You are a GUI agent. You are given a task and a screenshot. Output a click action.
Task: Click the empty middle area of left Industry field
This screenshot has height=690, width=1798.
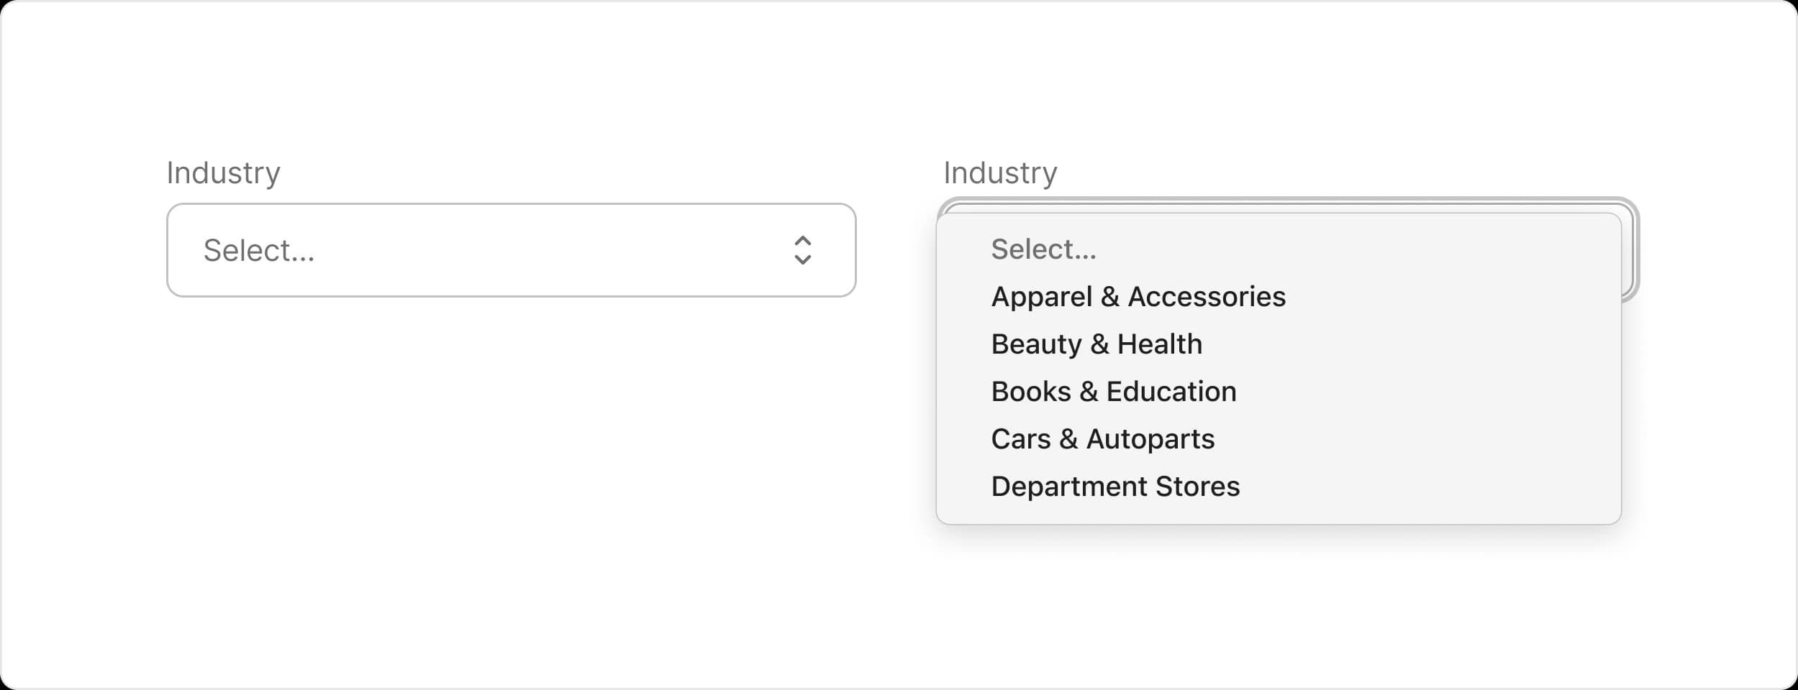pyautogui.click(x=547, y=250)
